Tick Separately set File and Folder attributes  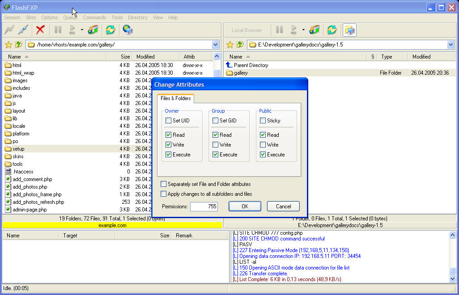pyautogui.click(x=164, y=184)
